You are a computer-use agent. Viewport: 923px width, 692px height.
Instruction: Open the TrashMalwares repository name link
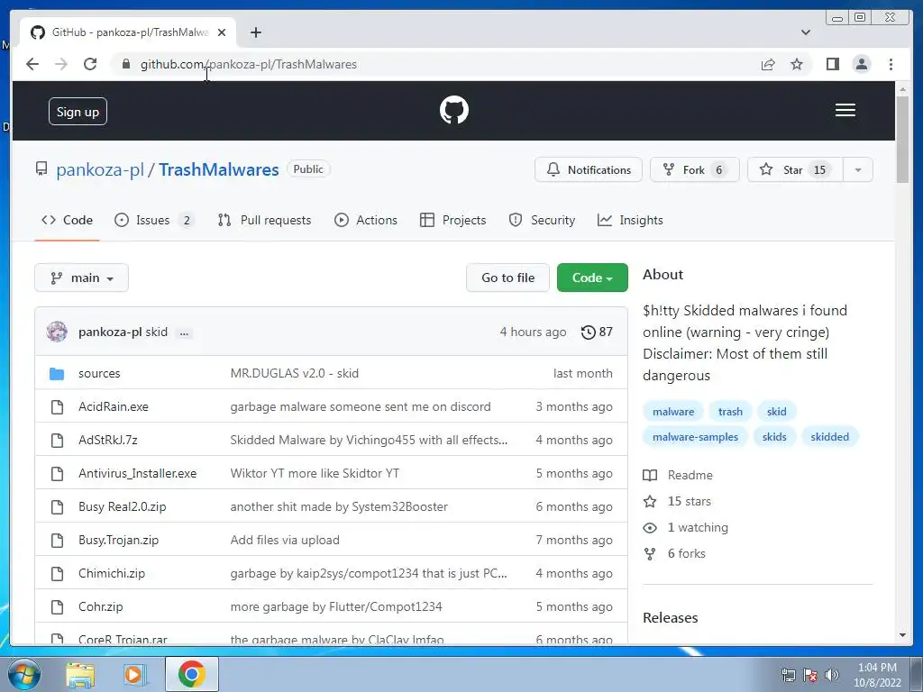[219, 169]
